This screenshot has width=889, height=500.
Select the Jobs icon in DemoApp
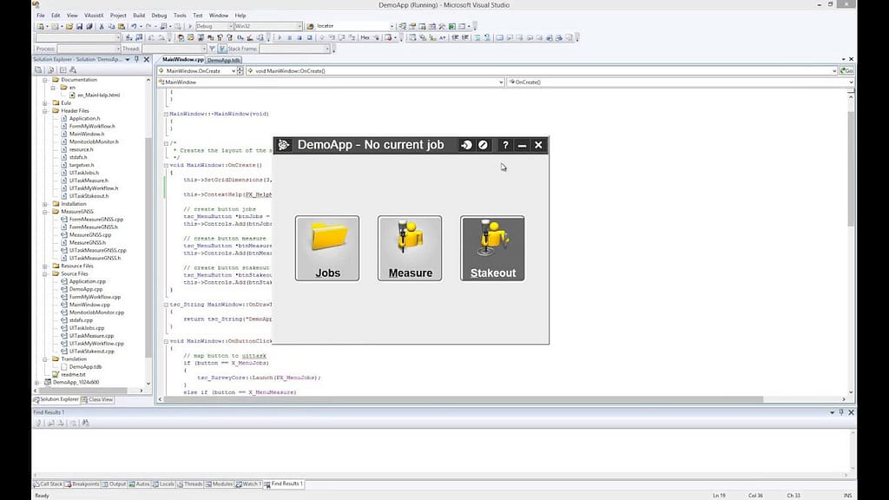pyautogui.click(x=326, y=247)
